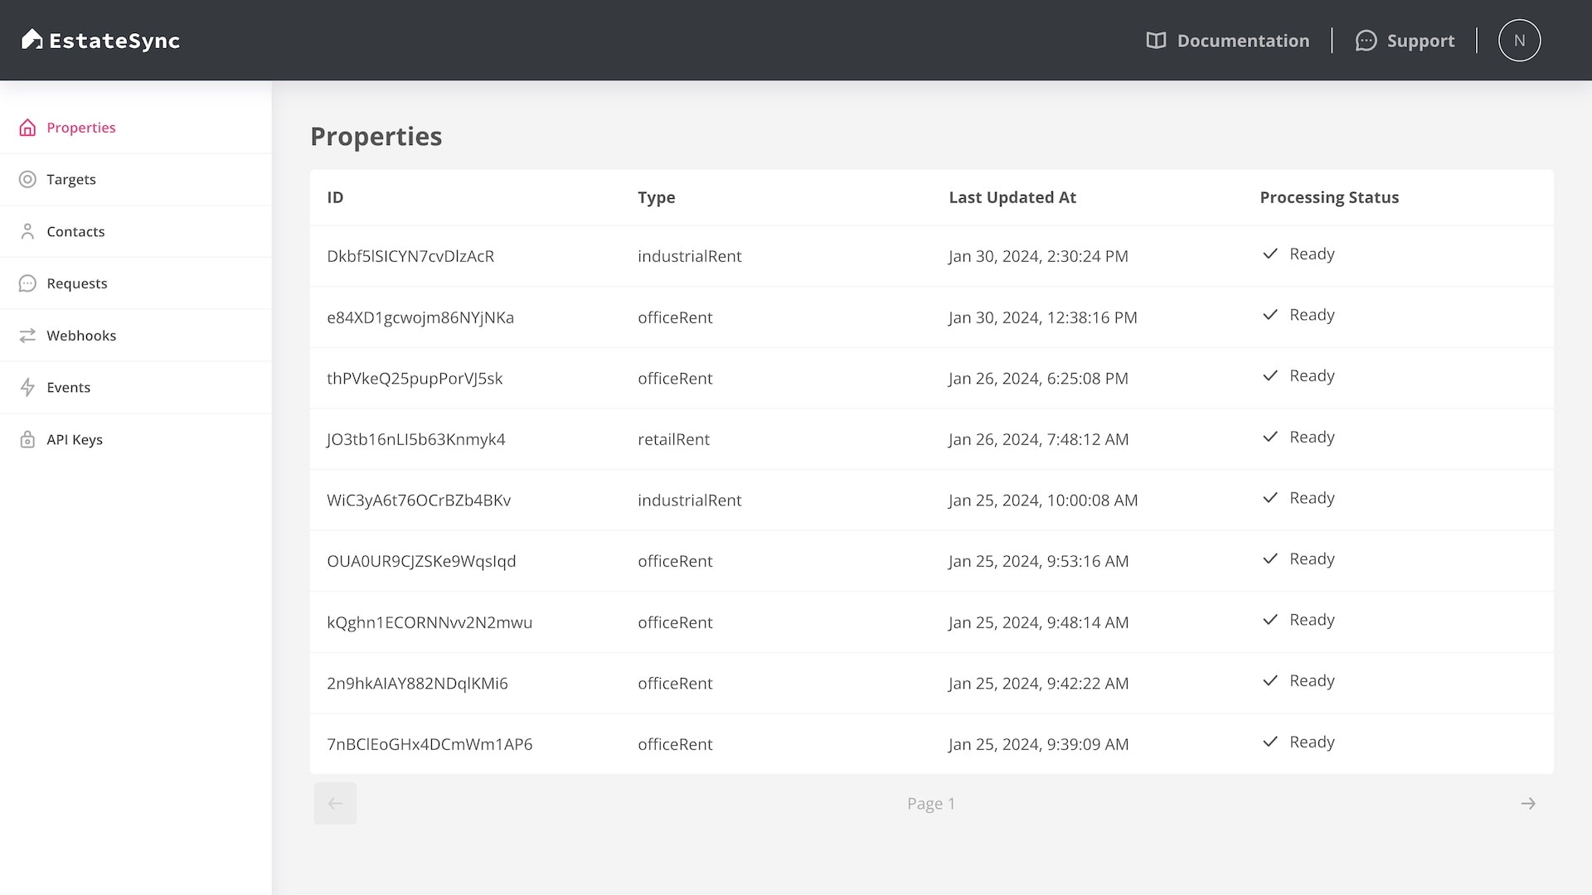Open the user avatar N menu
Viewport: 1592px width, 895px height.
pyautogui.click(x=1519, y=41)
